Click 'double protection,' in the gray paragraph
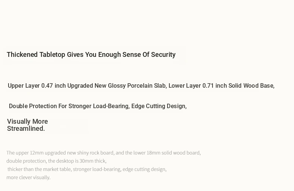 (x=26, y=161)
